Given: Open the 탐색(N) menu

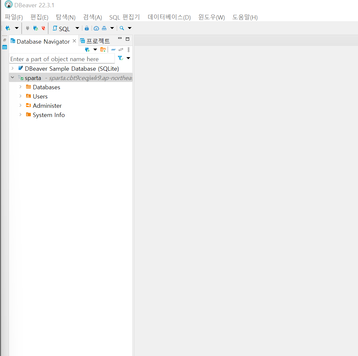Looking at the screenshot, I should pyautogui.click(x=66, y=17).
